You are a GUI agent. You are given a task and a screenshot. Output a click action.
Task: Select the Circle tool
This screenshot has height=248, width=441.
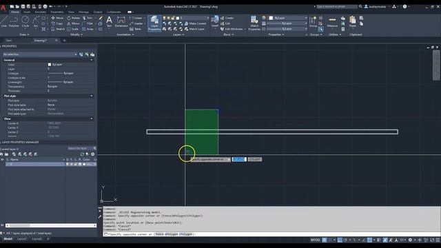25,21
